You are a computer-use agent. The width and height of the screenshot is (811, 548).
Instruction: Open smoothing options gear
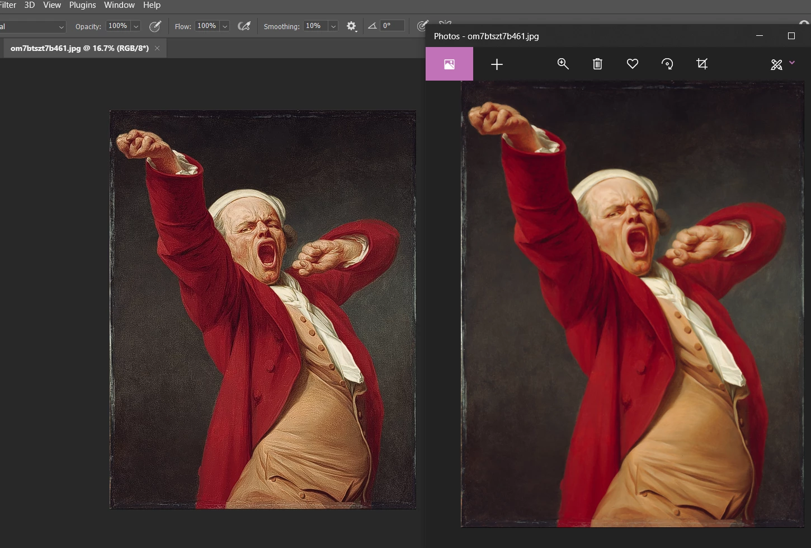tap(351, 26)
